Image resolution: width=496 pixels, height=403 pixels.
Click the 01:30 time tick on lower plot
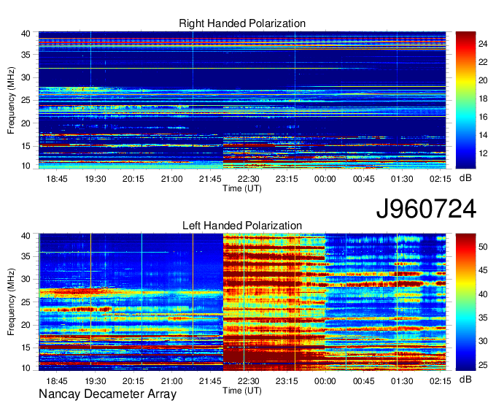(x=402, y=381)
